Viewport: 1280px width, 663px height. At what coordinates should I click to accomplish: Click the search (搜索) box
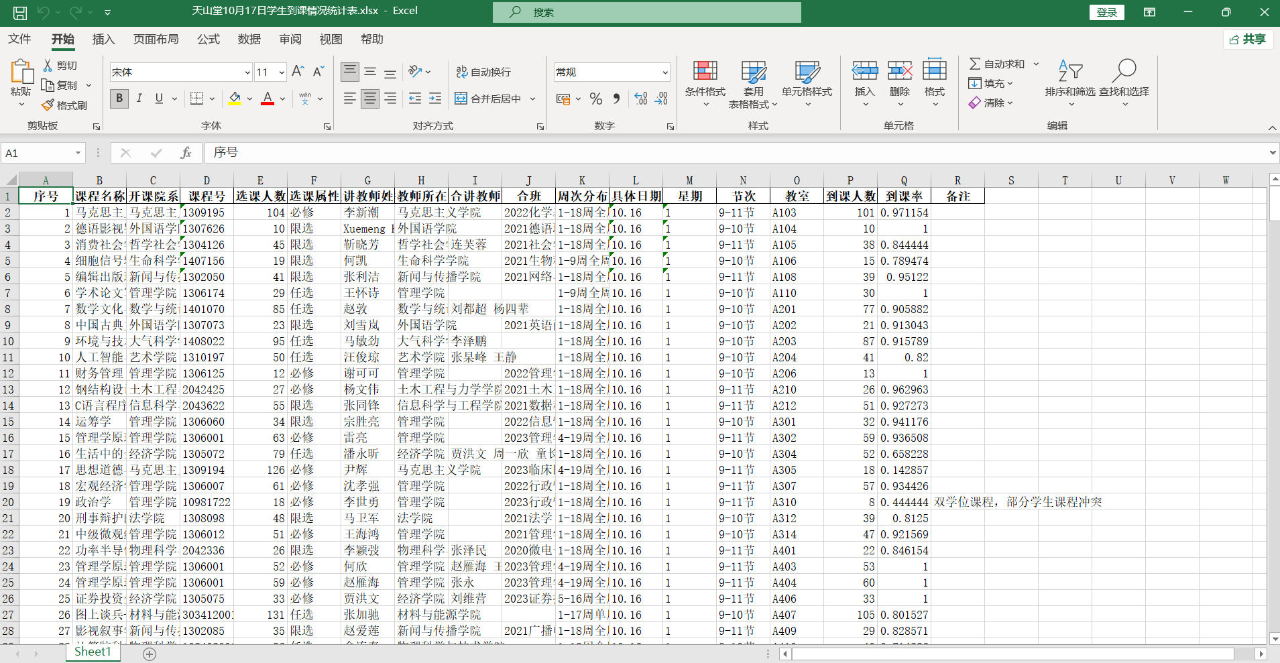pos(647,12)
